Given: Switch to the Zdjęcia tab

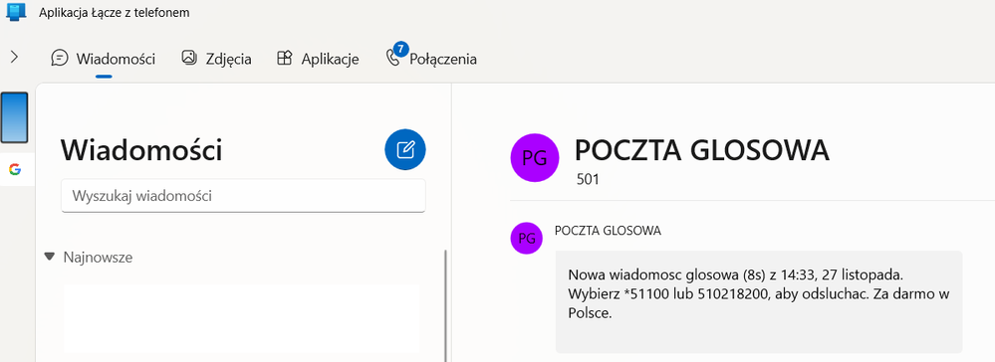Looking at the screenshot, I should point(216,59).
